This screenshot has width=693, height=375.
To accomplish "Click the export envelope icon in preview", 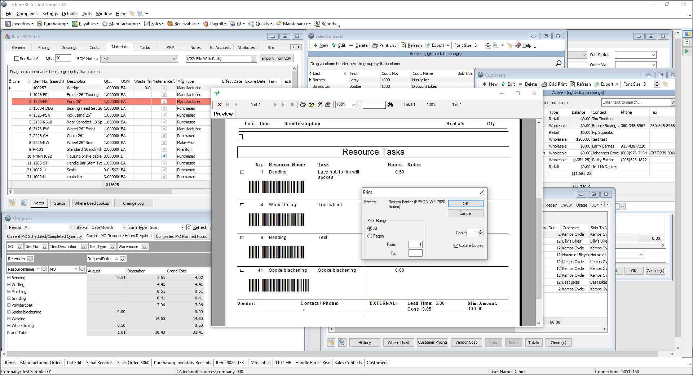I will (x=328, y=105).
